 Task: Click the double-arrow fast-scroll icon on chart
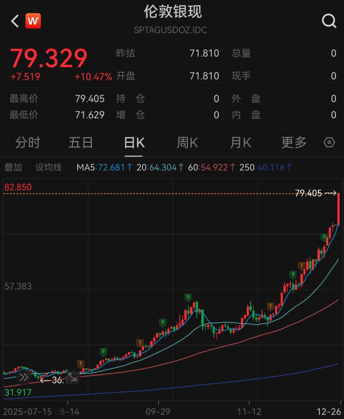[x=23, y=377]
